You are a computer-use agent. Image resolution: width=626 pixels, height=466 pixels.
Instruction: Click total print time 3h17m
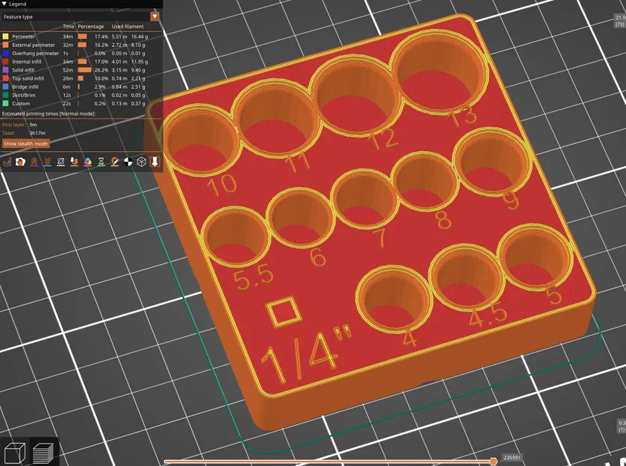click(x=37, y=133)
